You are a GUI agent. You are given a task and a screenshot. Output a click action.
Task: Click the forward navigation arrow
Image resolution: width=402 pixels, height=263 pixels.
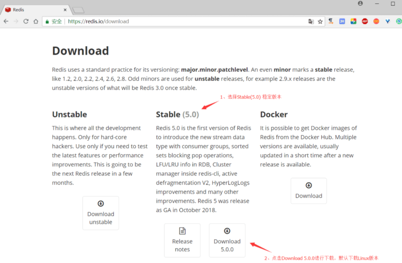point(16,21)
